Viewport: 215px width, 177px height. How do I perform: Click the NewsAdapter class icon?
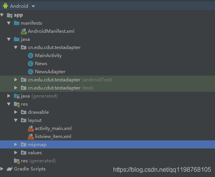click(x=31, y=72)
